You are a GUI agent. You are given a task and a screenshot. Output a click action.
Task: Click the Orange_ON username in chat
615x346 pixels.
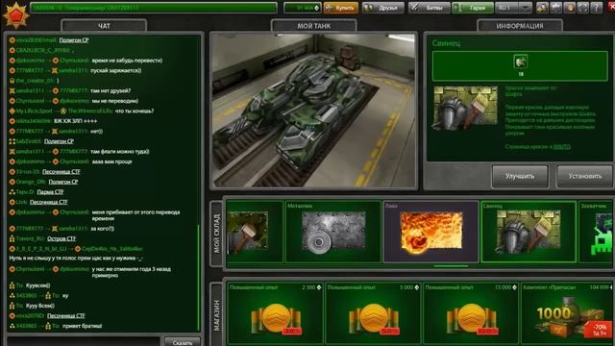(x=31, y=182)
